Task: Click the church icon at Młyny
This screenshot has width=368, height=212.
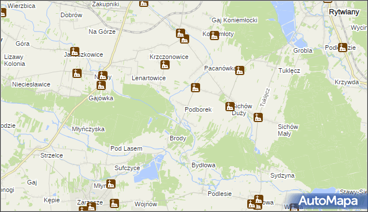Action: click(111, 184)
